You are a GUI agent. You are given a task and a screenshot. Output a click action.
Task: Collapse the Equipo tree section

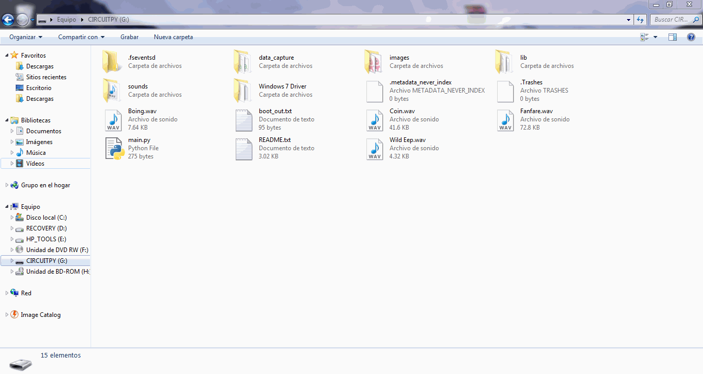[x=7, y=206]
